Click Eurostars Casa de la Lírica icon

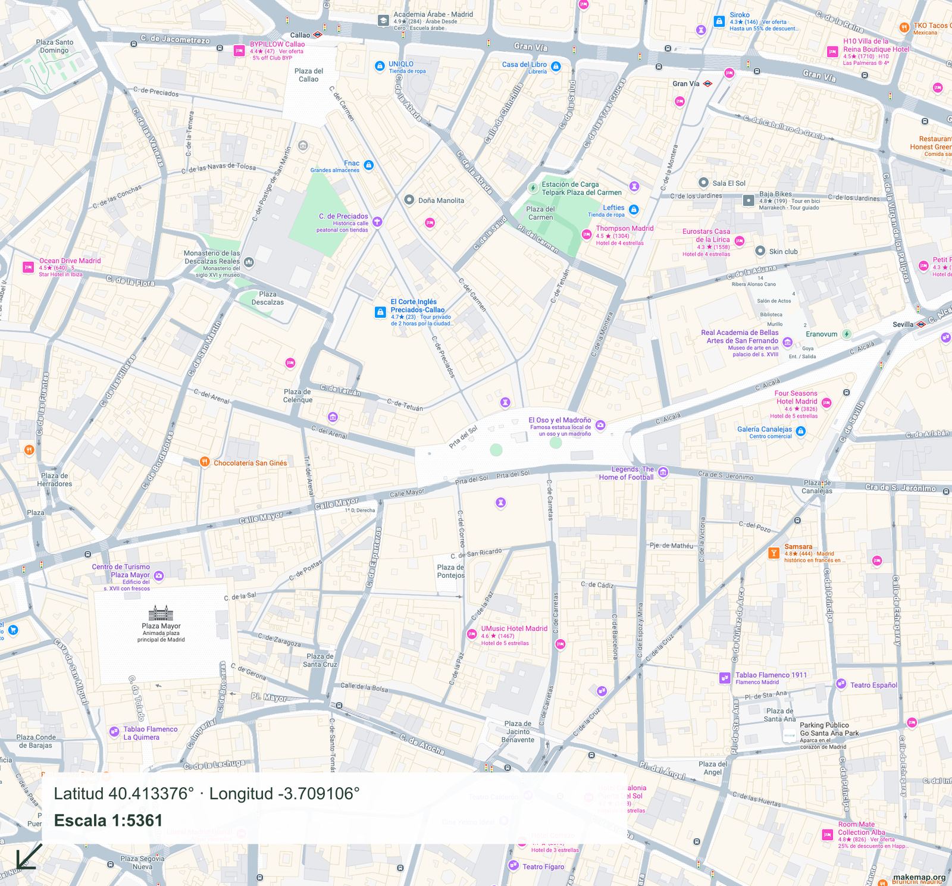740,241
